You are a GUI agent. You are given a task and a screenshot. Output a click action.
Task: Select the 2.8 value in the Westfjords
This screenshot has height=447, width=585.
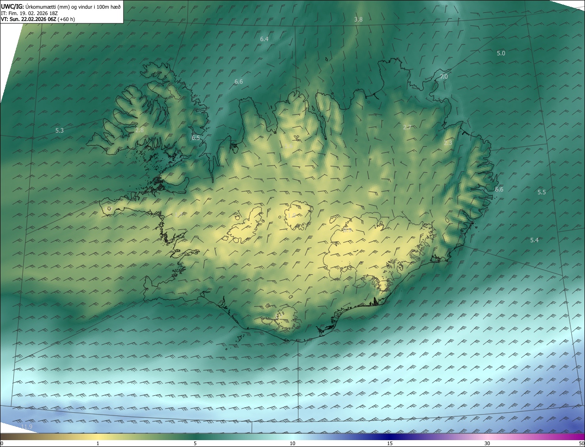pos(139,130)
